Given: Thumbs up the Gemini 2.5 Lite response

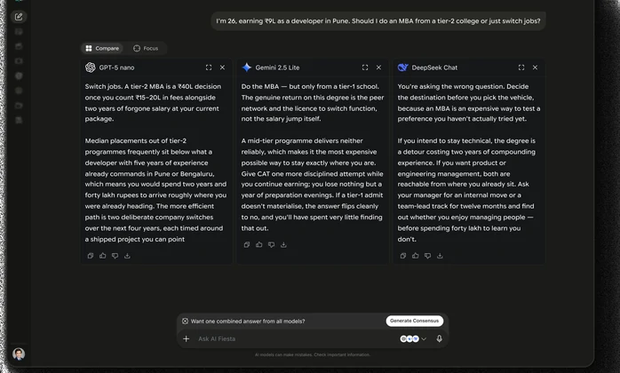Looking at the screenshot, I should (259, 245).
